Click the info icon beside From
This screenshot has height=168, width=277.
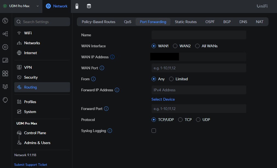pos(93,79)
